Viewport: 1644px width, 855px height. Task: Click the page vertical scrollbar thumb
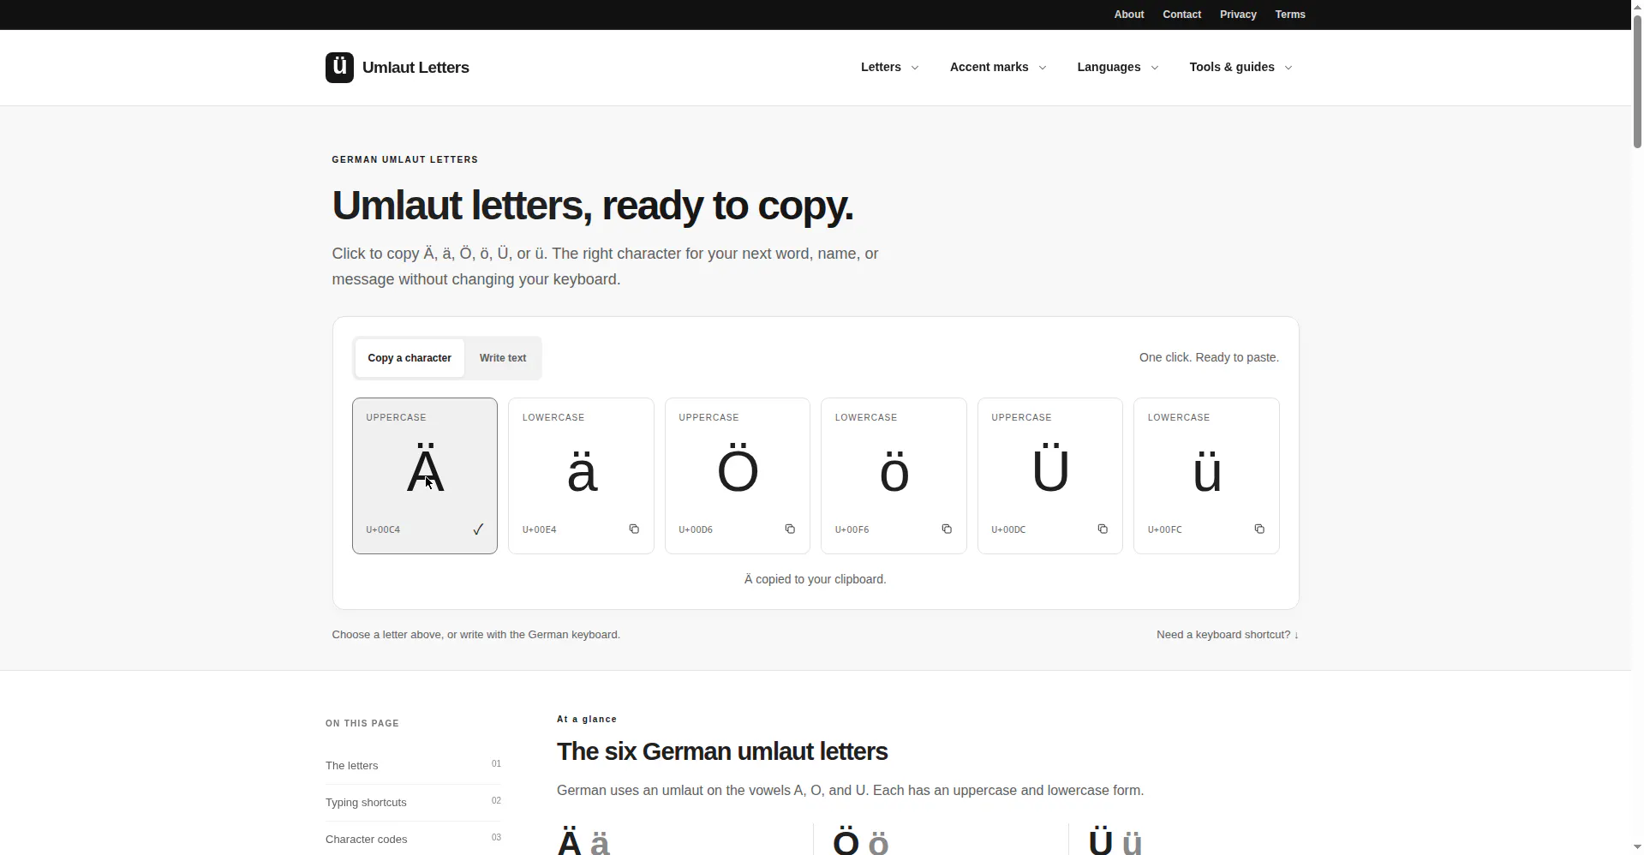pyautogui.click(x=1637, y=81)
